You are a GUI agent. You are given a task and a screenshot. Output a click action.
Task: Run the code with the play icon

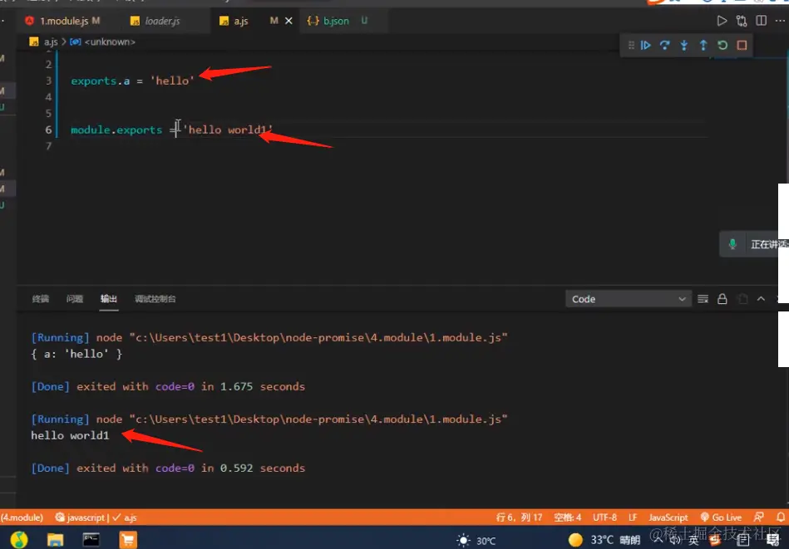[x=722, y=21]
